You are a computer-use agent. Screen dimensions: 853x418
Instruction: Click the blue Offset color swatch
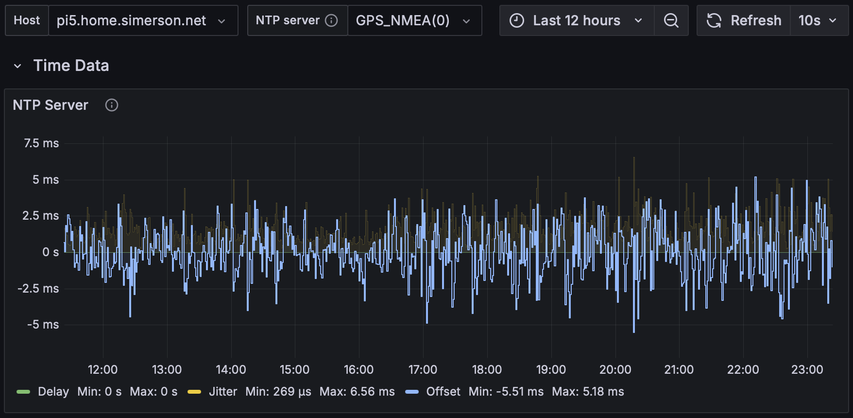(412, 392)
